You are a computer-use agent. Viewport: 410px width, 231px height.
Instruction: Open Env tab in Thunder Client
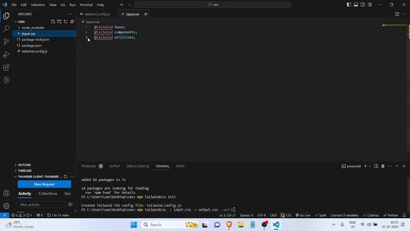(x=68, y=194)
